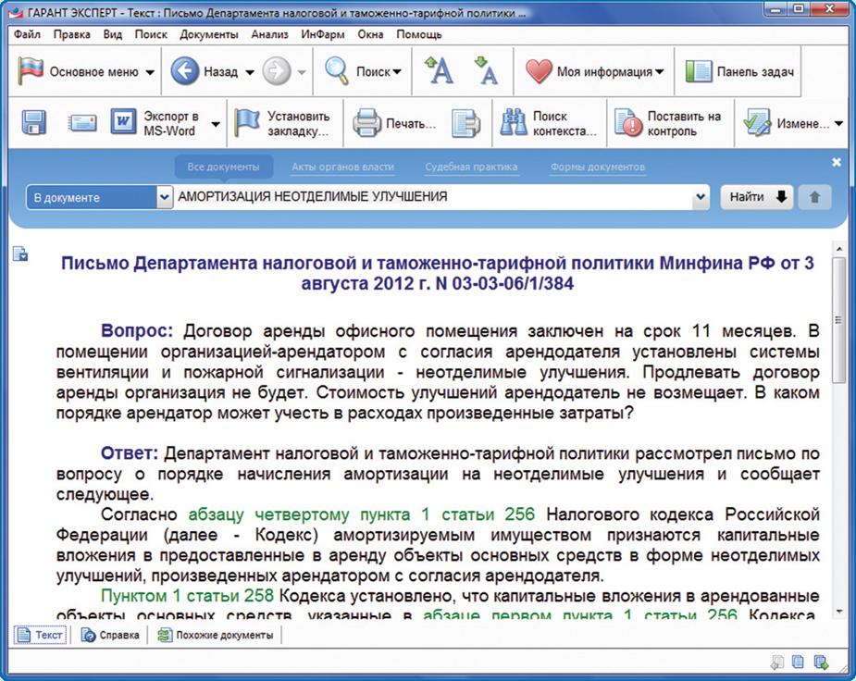Expand the Main Menu dropdown arrow
The height and width of the screenshot is (681, 856).
tap(150, 73)
